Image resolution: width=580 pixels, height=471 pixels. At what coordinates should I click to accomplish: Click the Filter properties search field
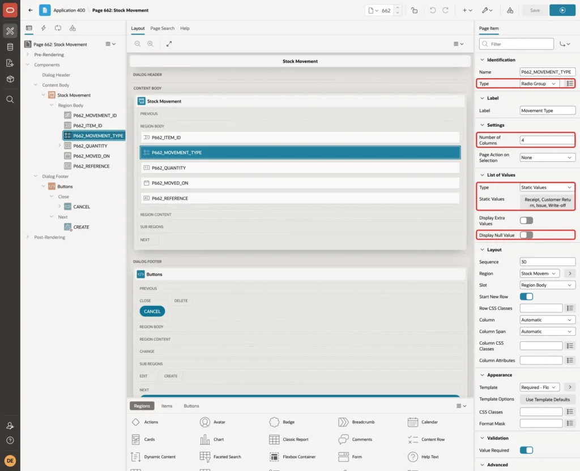517,44
